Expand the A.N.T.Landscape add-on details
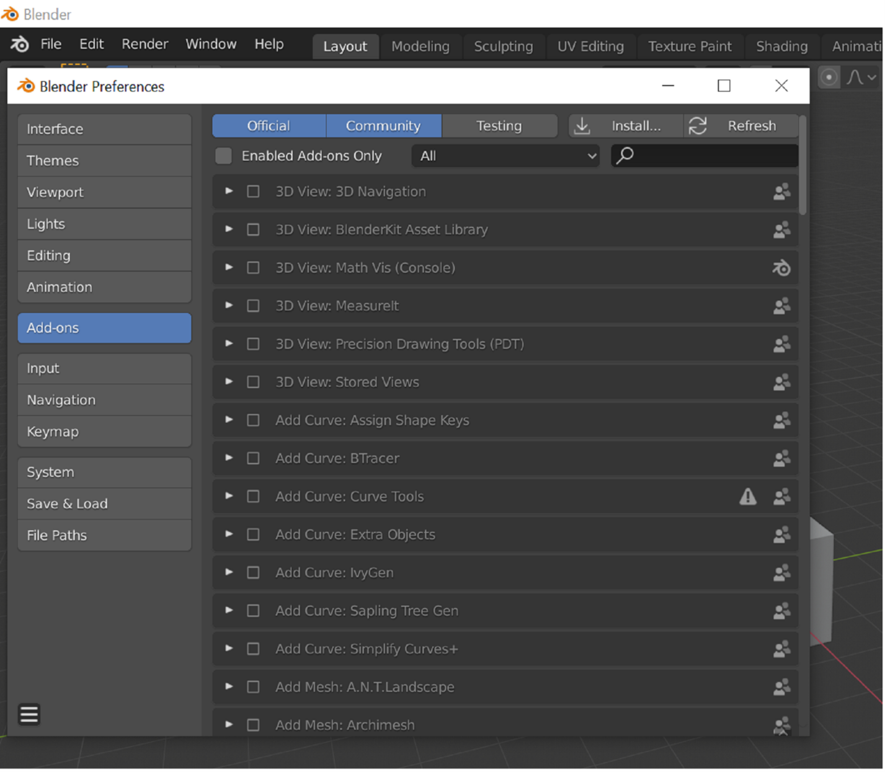 (x=229, y=687)
